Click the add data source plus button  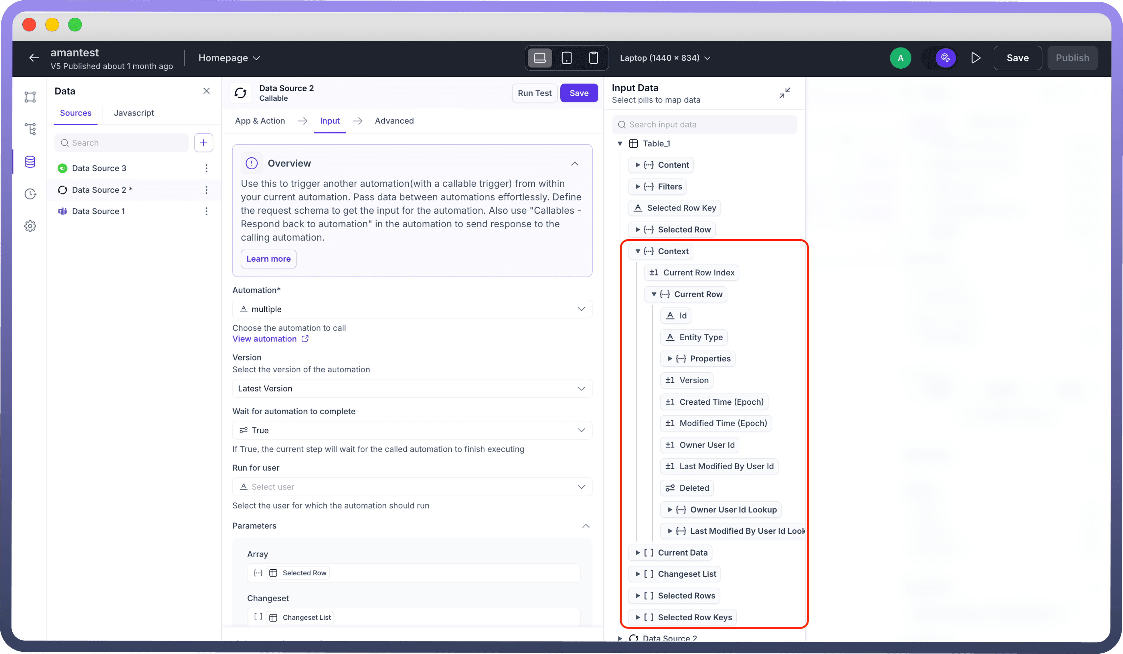(203, 142)
